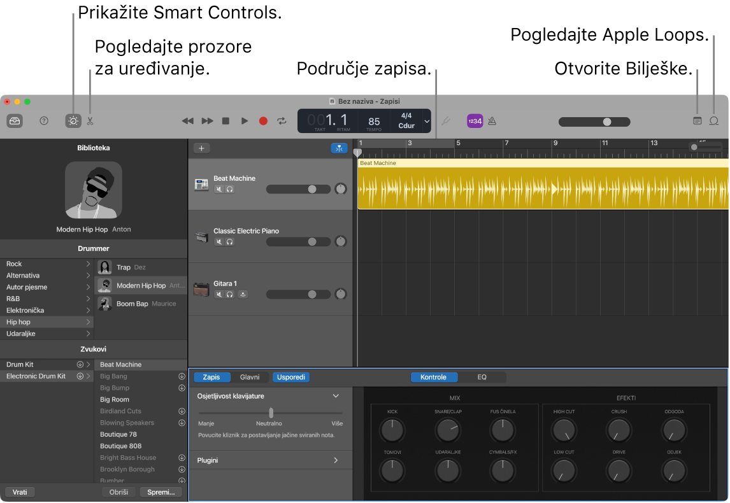Show editing windows with scissors icon
The width and height of the screenshot is (730, 503).
pyautogui.click(x=90, y=120)
